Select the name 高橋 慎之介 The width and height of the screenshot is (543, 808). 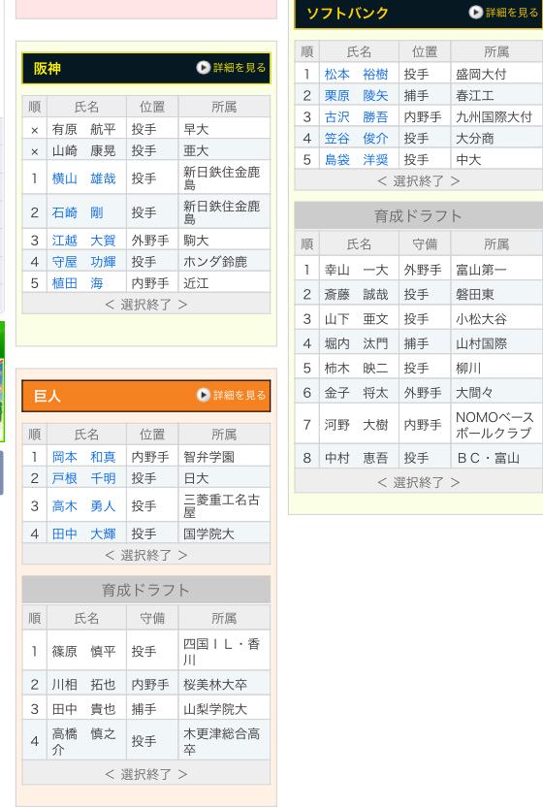(x=84, y=741)
